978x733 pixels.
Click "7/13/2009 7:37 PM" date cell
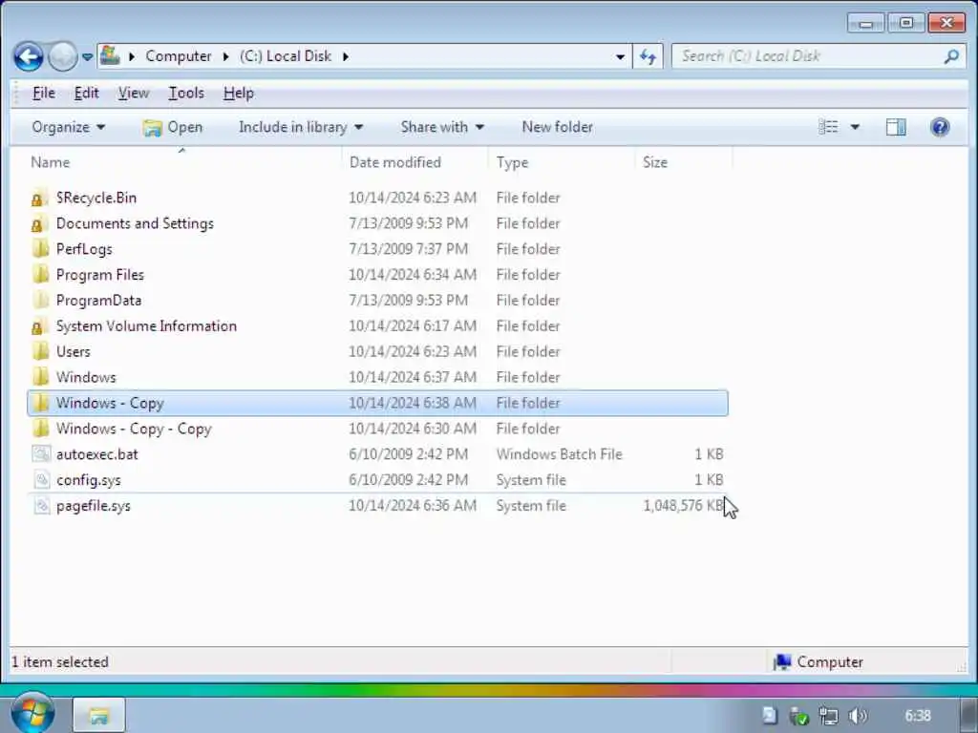pyautogui.click(x=408, y=249)
